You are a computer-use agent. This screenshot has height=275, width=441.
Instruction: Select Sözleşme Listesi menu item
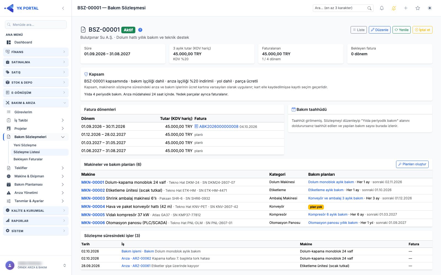[39, 152]
